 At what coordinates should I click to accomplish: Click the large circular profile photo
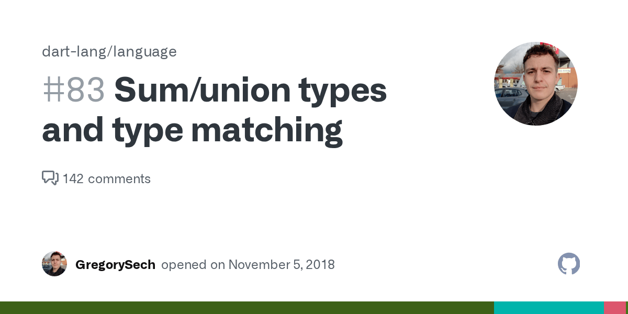click(535, 84)
